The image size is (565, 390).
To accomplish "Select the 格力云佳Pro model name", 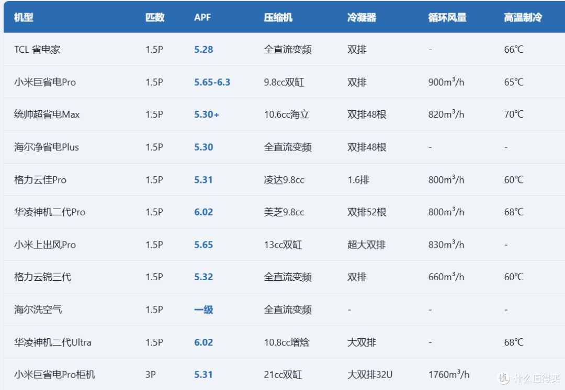I will (40, 180).
